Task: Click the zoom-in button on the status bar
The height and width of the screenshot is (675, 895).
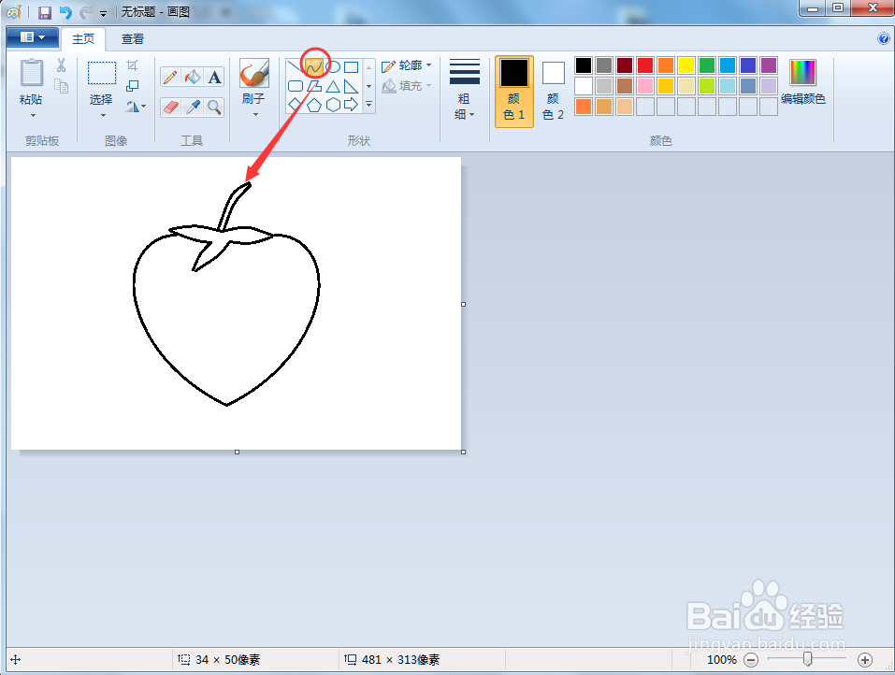Action: coord(866,659)
